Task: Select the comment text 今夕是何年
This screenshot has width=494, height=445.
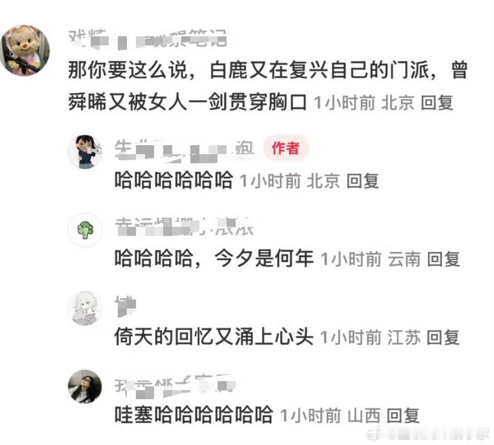Action: coord(264,259)
